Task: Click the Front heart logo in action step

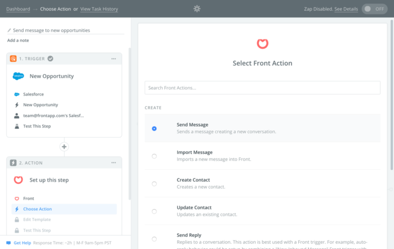Action: pos(19,180)
